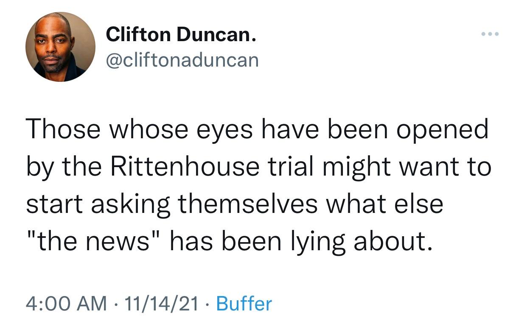Open the Buffer source link
This screenshot has width=527, height=327.
point(244,304)
